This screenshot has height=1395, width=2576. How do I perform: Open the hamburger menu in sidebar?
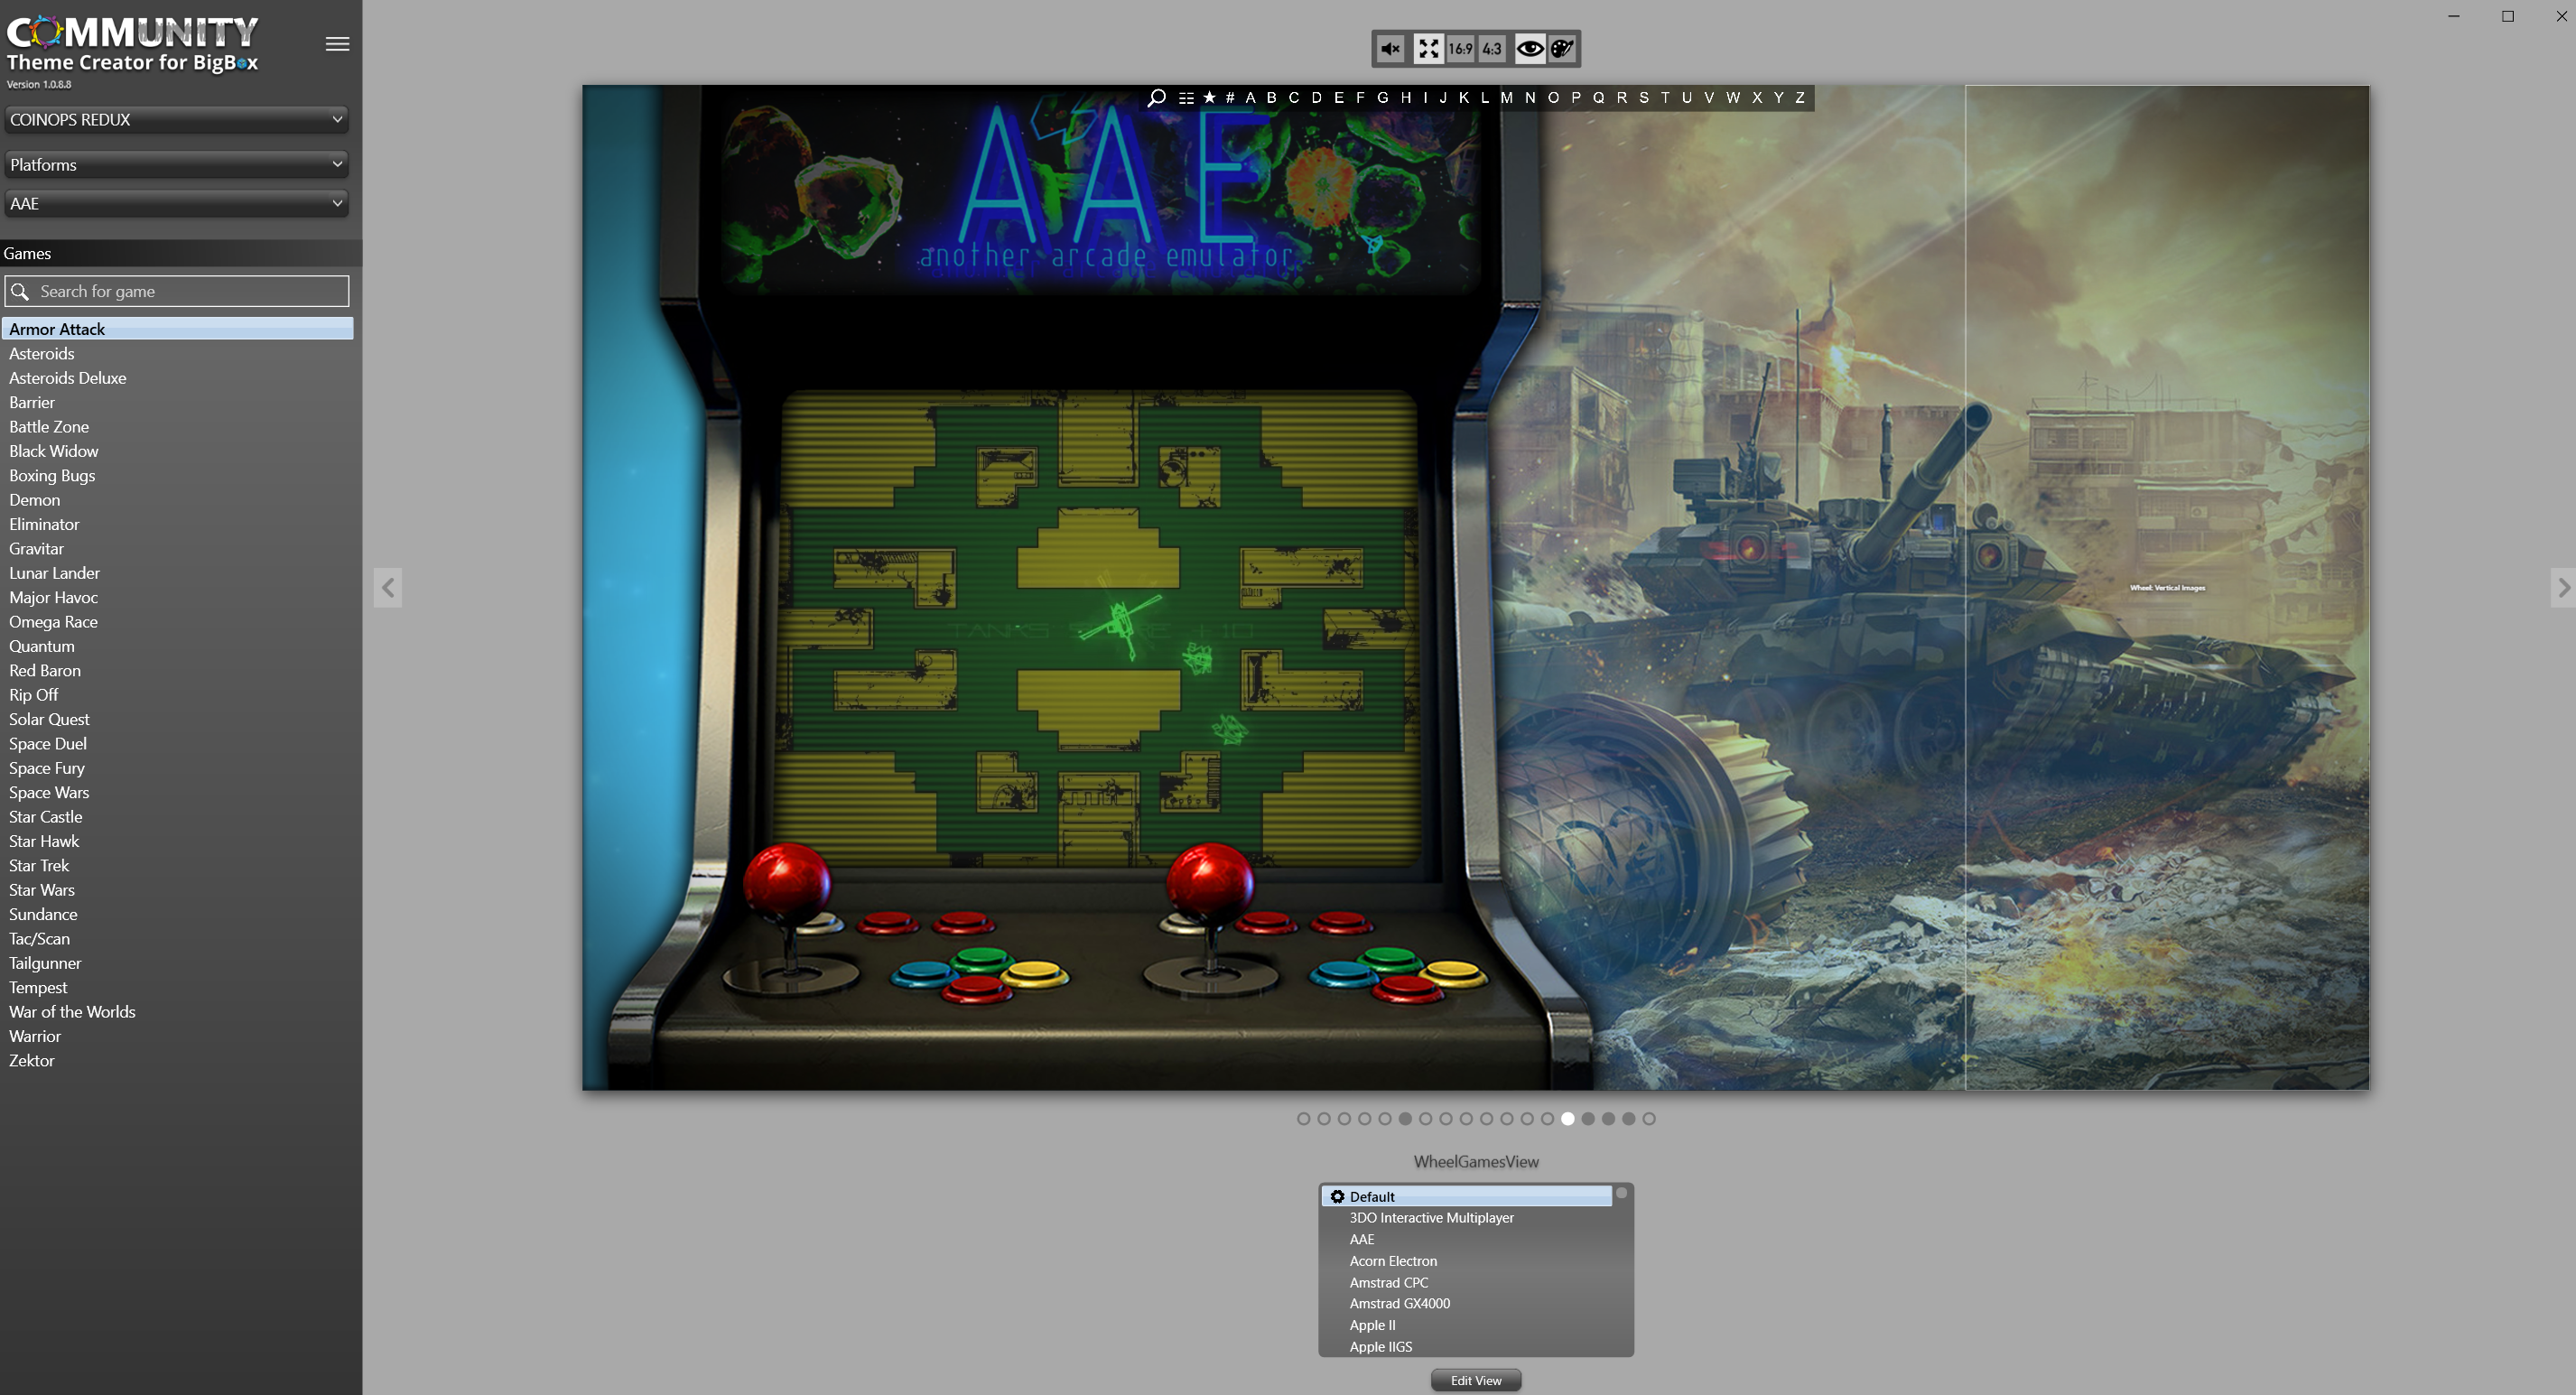pos(337,44)
